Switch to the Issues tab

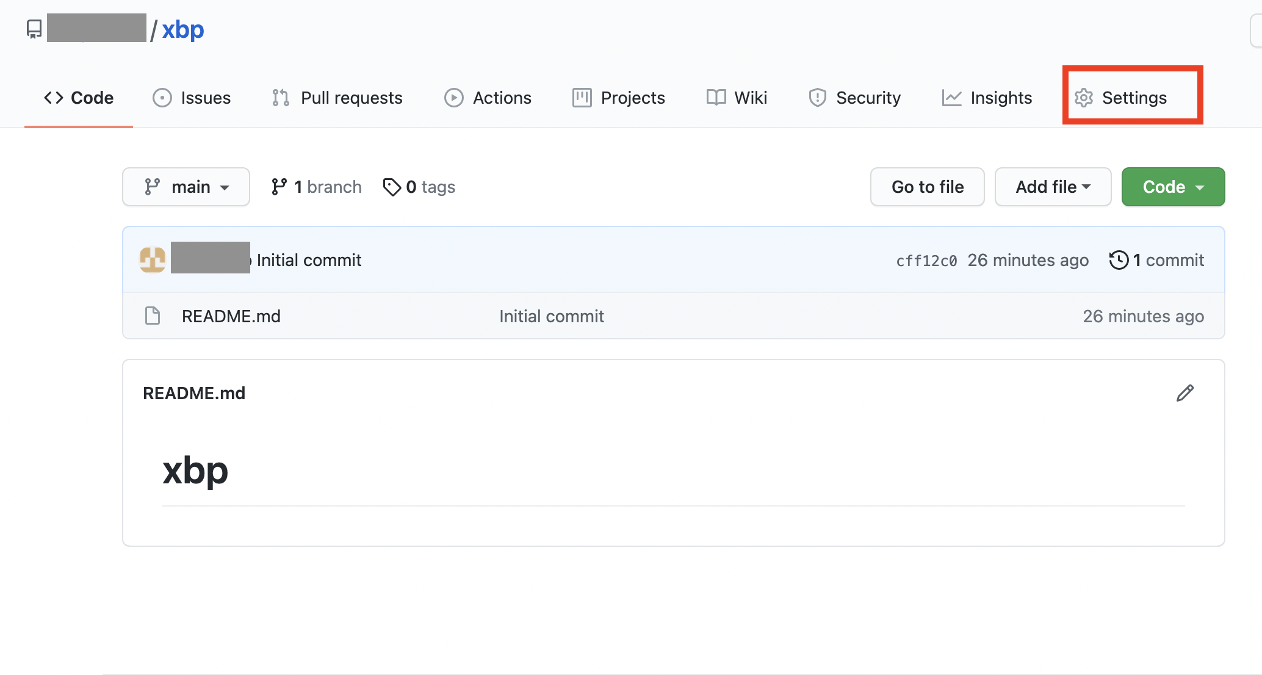click(192, 98)
